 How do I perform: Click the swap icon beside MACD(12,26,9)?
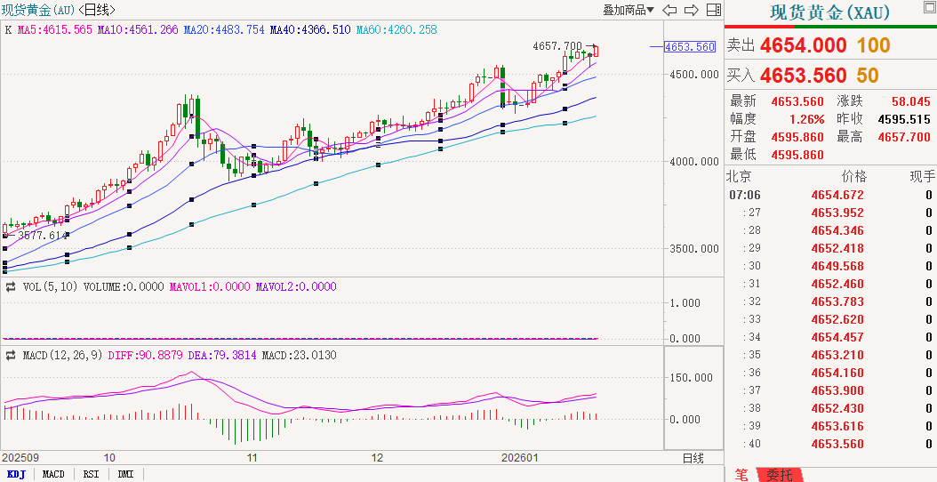coord(11,355)
